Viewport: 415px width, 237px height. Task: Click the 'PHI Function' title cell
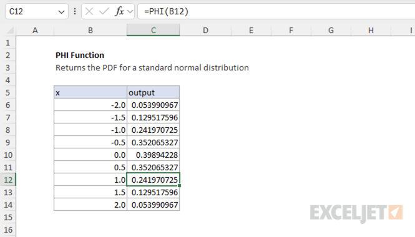click(x=80, y=55)
